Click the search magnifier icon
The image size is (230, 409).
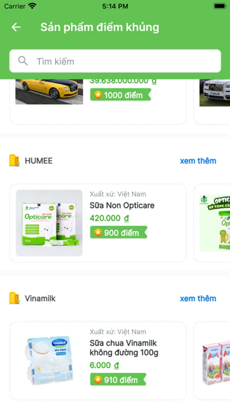(23, 61)
